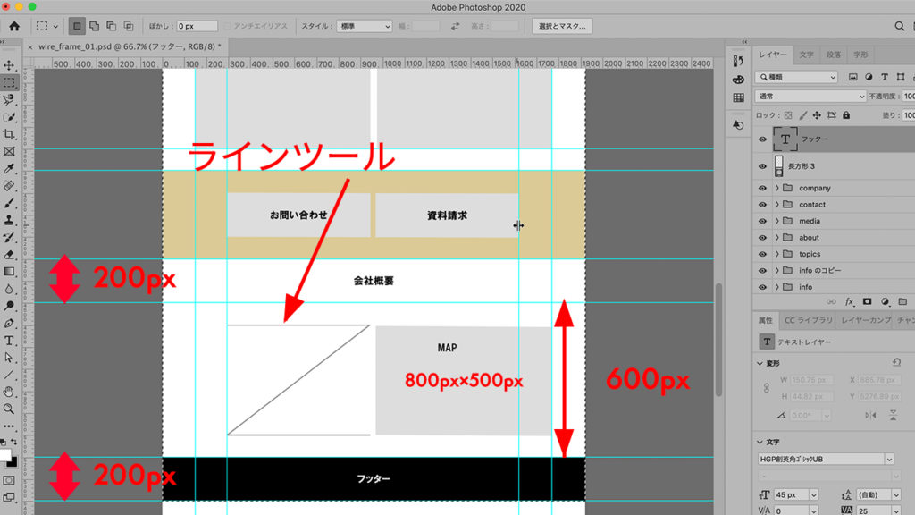
Task: Create a new layer group
Action: (902, 302)
